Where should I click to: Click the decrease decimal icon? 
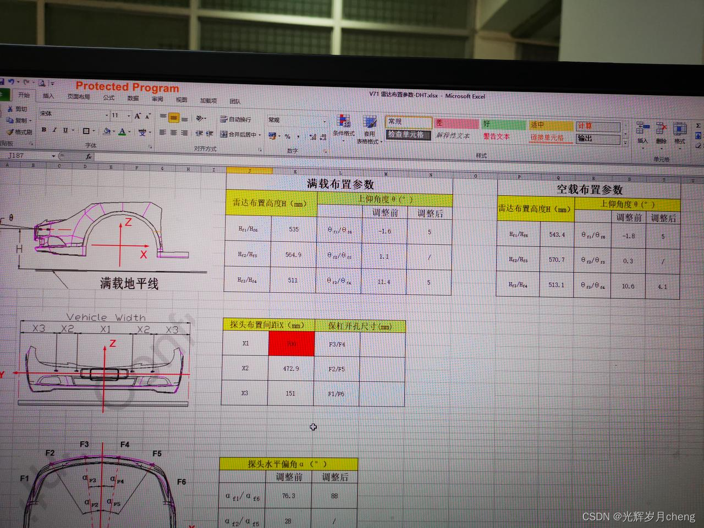click(x=323, y=137)
